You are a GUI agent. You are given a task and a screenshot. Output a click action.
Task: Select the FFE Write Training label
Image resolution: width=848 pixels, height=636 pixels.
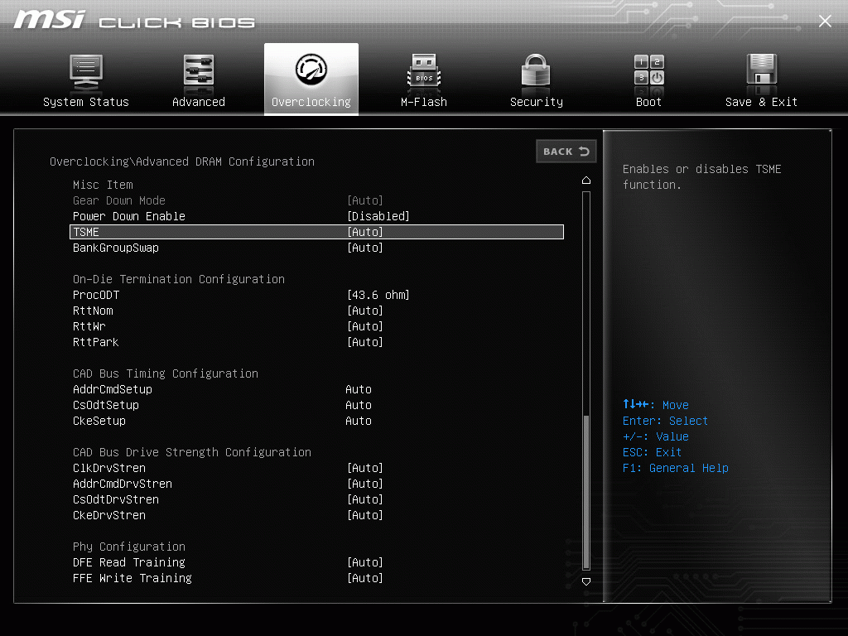point(132,578)
